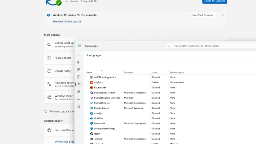Click the Task Manager logo in the titlebar
The height and width of the screenshot is (144, 256).
tap(79, 46)
